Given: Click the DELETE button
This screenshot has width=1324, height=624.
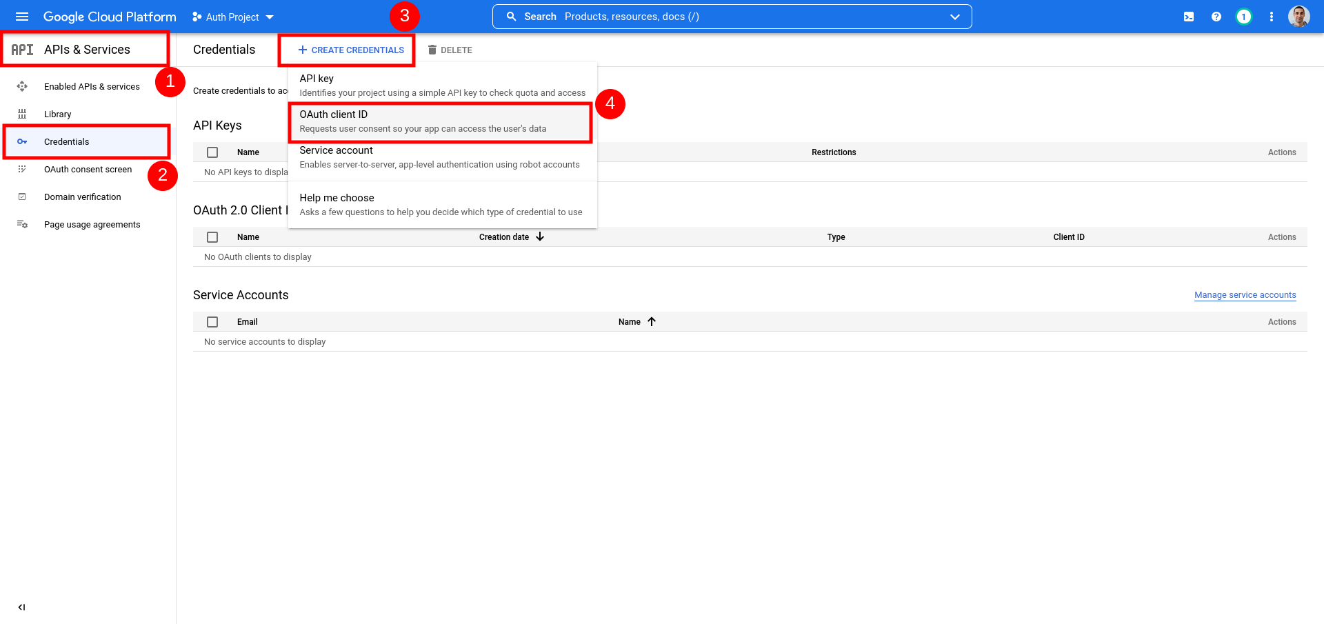Looking at the screenshot, I should 450,50.
